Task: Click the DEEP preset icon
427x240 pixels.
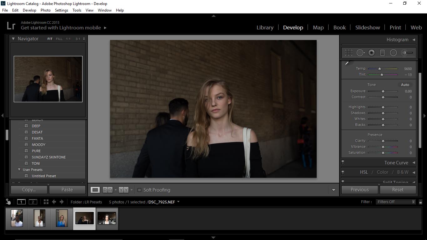Action: click(x=26, y=126)
